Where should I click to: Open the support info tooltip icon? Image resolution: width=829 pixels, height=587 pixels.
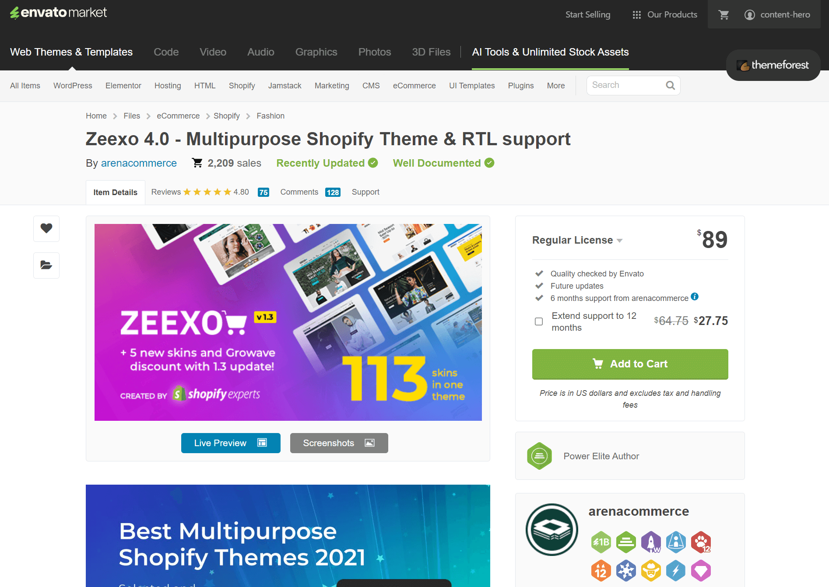coord(694,297)
